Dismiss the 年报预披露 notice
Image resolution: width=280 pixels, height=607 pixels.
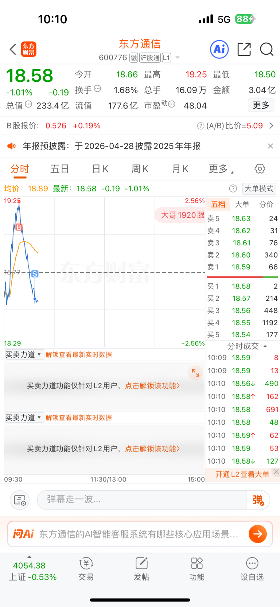coord(271,146)
